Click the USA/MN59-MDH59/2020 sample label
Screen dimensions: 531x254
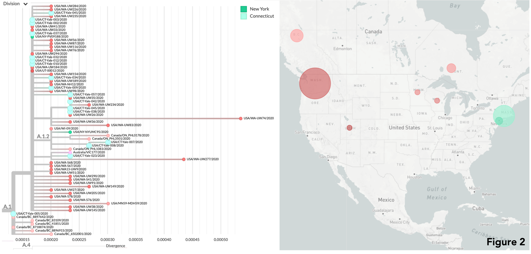click(x=129, y=203)
